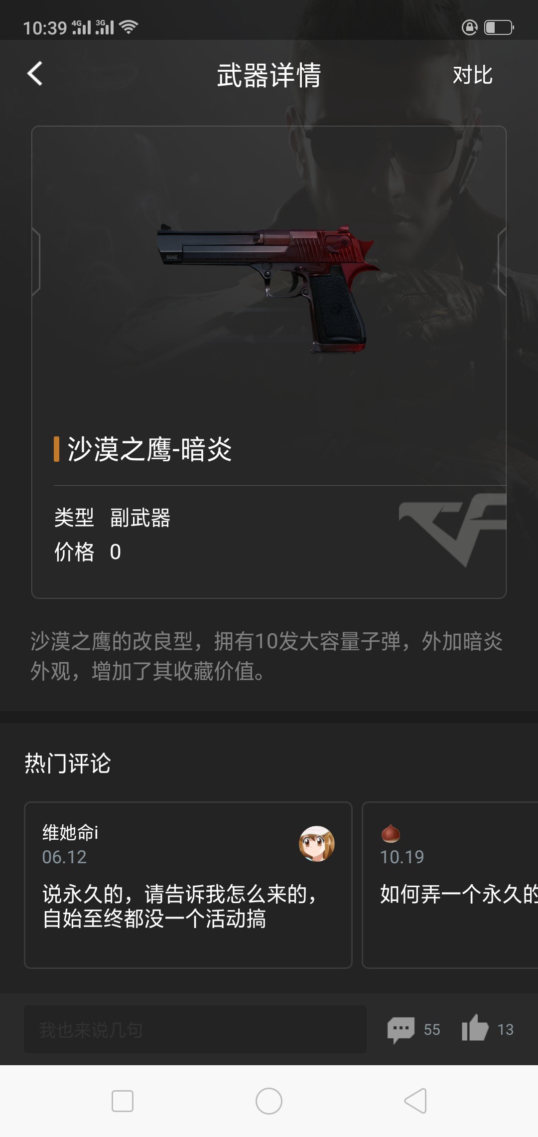Tap the 类型 副武器 type row
Screen dimensions: 538x1137
coord(113,518)
